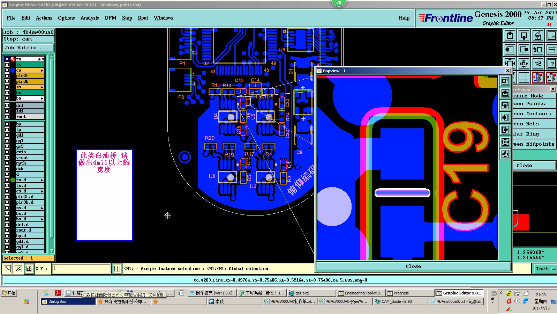Screen dimensions: 557x314
Task: Click the Home view icon in top-right toolbar
Action: click(537, 36)
